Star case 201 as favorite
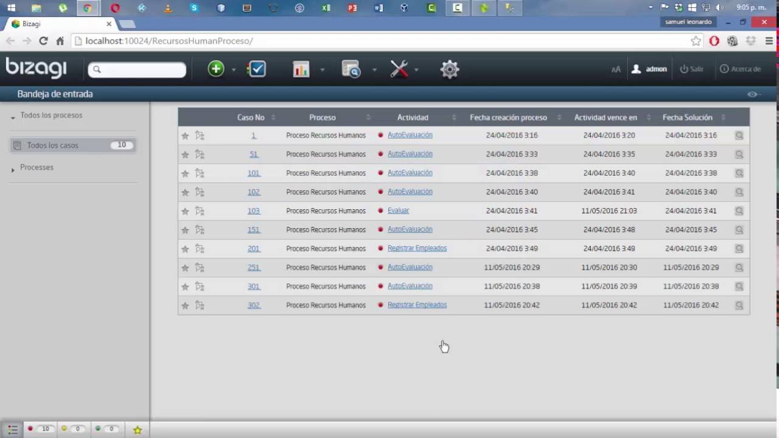The width and height of the screenshot is (779, 438). pos(185,249)
